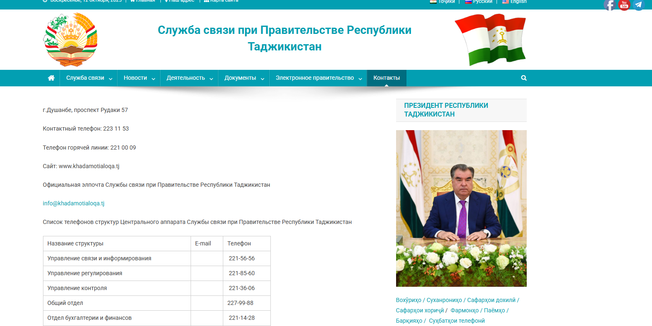The image size is (652, 326).
Task: Open the Суҳбатҳои телефонӣ link
Action: 456,321
